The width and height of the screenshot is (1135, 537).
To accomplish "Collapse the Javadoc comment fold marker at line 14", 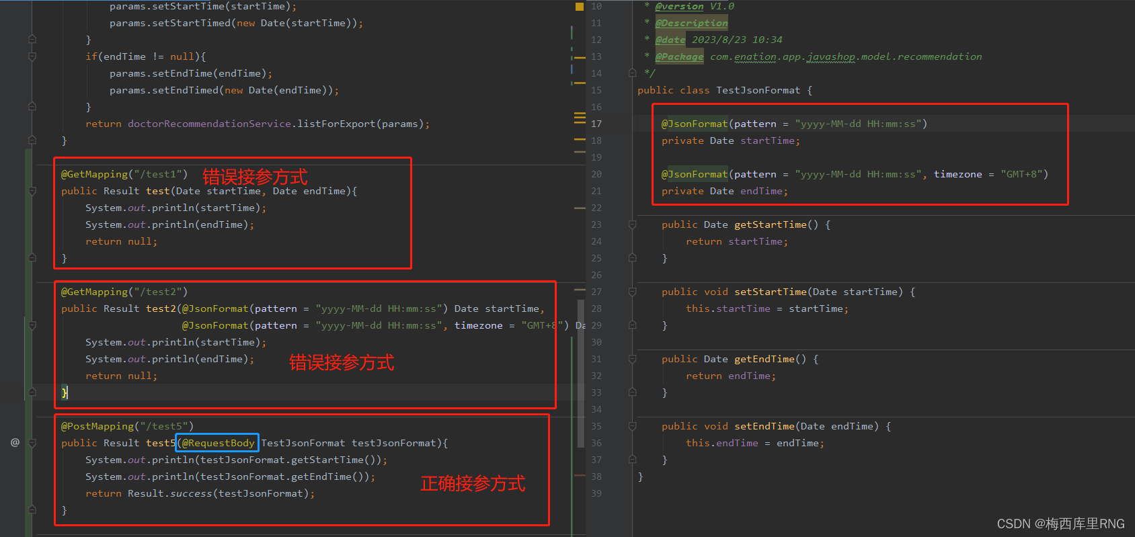I will [x=632, y=73].
